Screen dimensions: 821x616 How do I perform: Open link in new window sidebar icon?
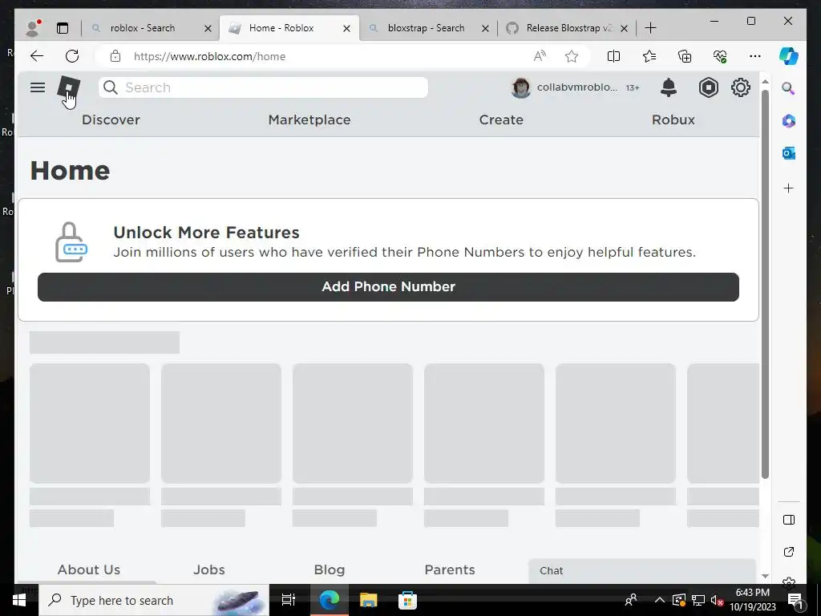(789, 552)
